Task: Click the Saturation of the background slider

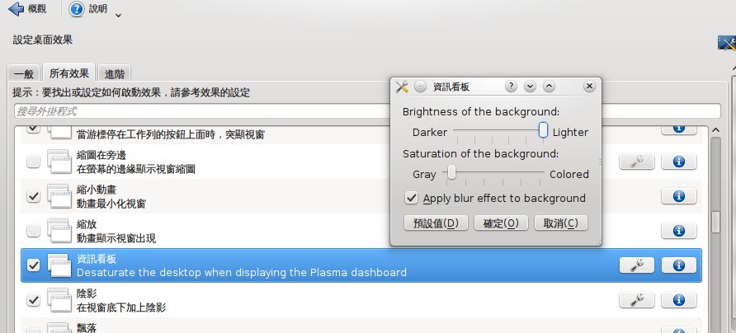Action: [x=493, y=174]
